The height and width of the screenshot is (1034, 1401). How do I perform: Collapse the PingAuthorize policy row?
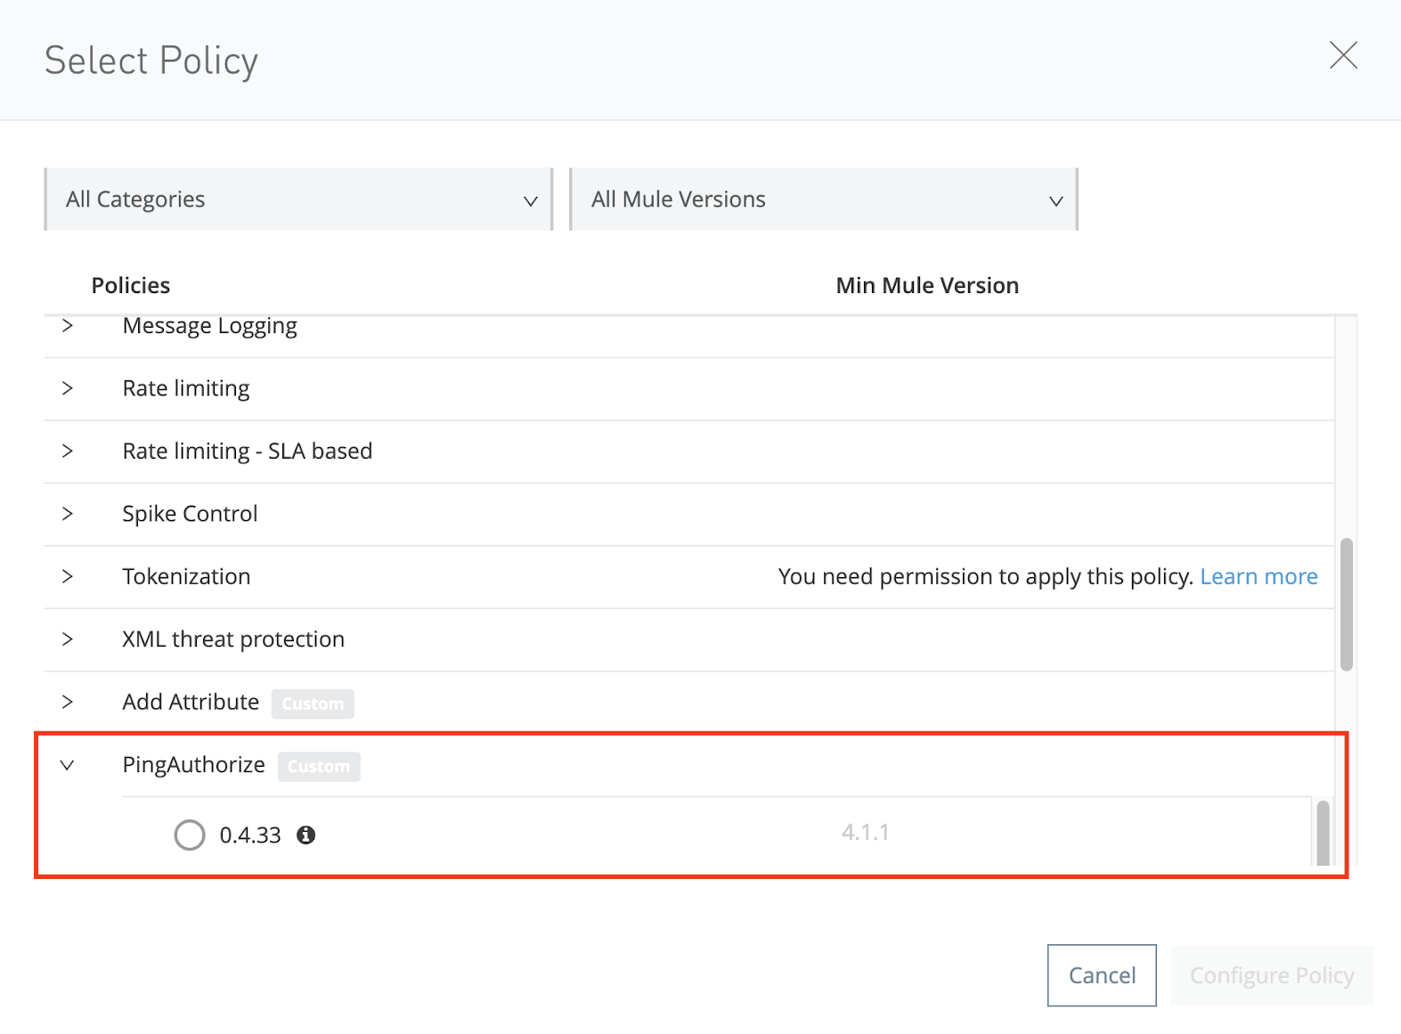click(x=68, y=765)
